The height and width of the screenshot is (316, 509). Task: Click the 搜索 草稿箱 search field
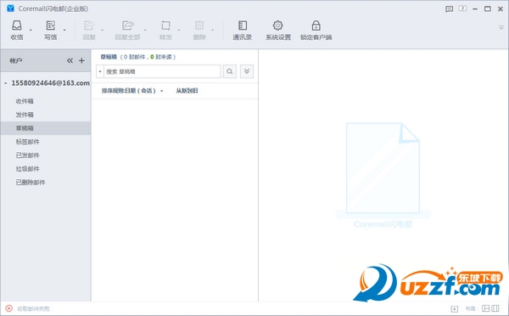pyautogui.click(x=162, y=71)
